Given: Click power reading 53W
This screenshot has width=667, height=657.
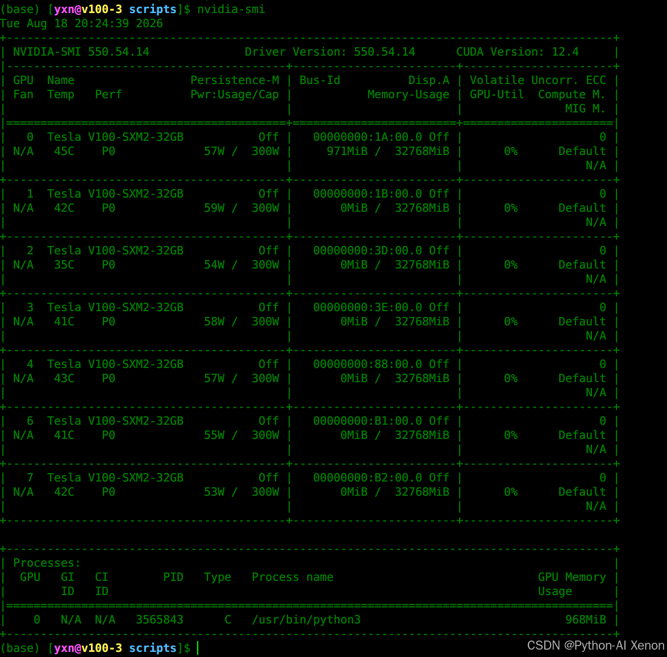Looking at the screenshot, I should point(214,492).
